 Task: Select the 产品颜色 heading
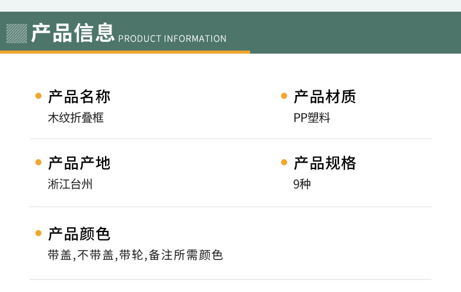click(79, 234)
